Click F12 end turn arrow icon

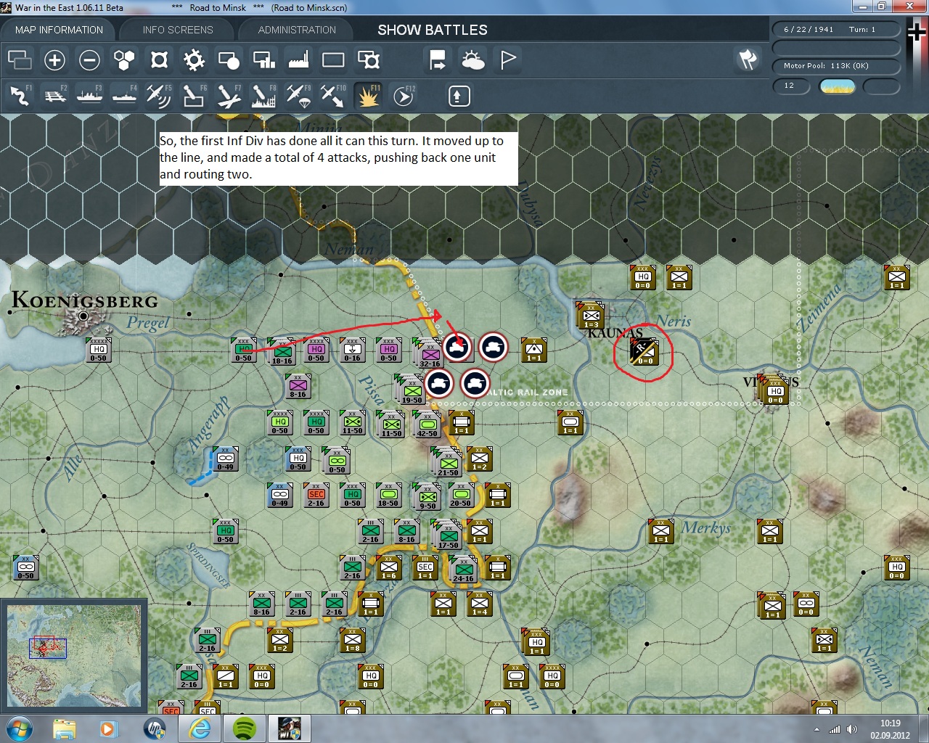pyautogui.click(x=404, y=96)
